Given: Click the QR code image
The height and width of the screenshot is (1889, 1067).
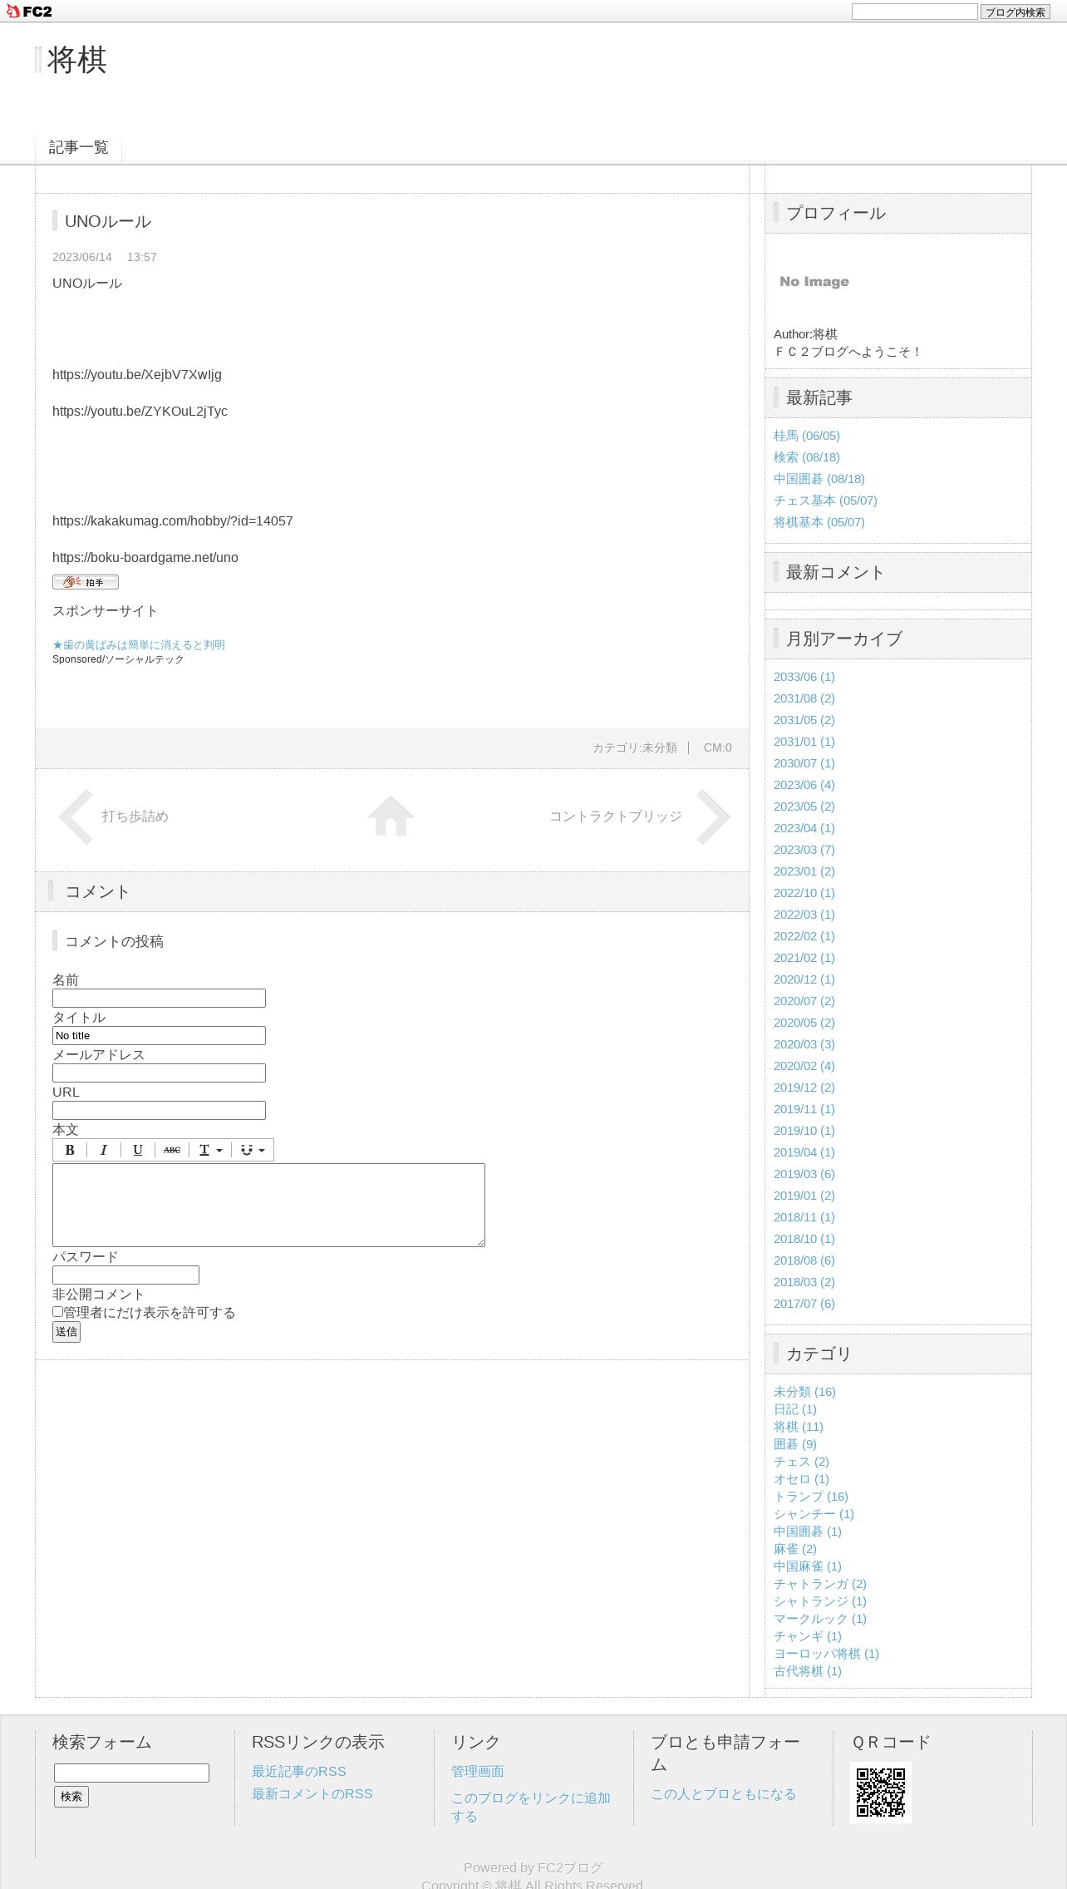Looking at the screenshot, I should coord(881,1793).
